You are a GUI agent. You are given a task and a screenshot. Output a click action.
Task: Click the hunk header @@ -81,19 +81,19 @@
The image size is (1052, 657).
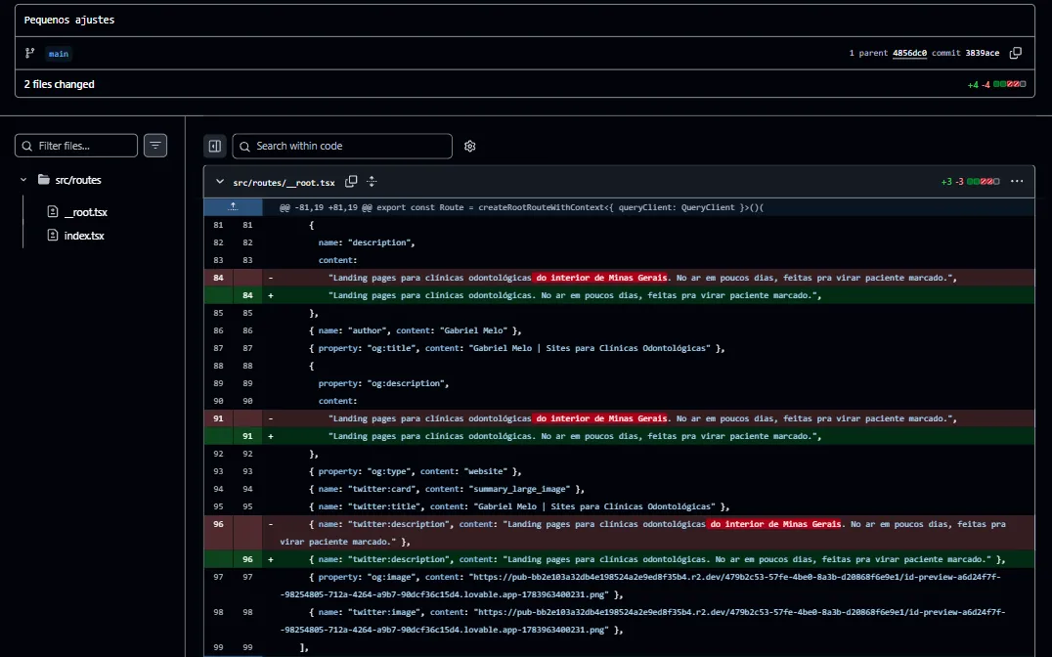521,207
